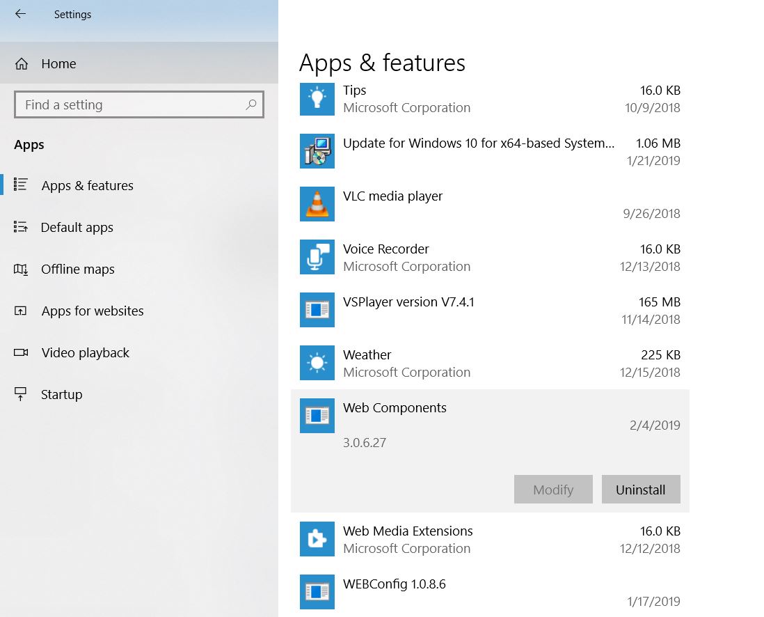Click the VLC media player cone icon
Screen dimensions: 764x617
point(317,204)
